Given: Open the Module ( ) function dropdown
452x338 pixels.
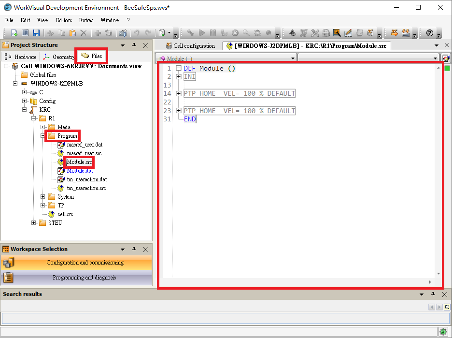Looking at the screenshot, I should (293, 59).
